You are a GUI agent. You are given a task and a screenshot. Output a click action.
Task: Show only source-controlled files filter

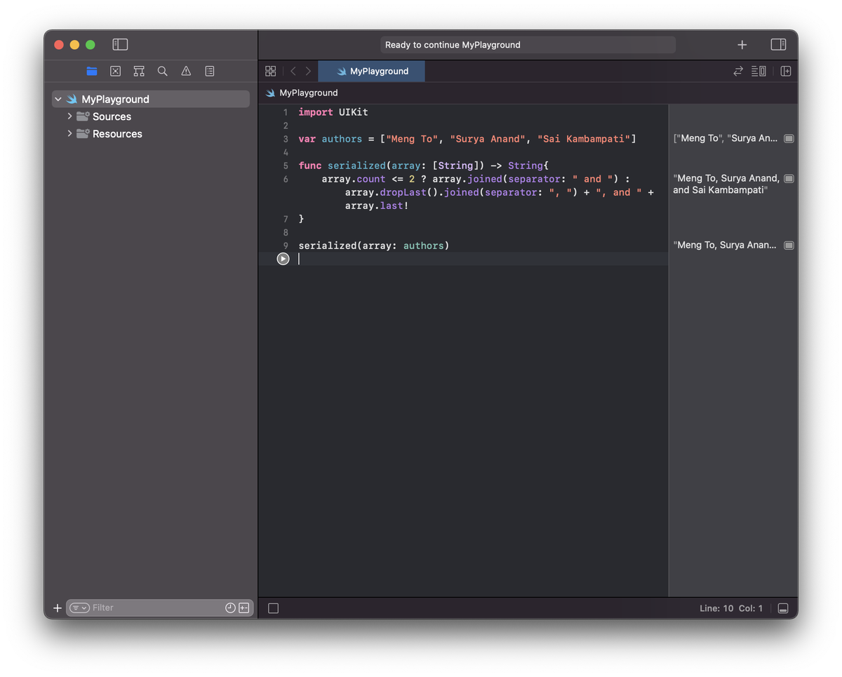click(x=243, y=608)
